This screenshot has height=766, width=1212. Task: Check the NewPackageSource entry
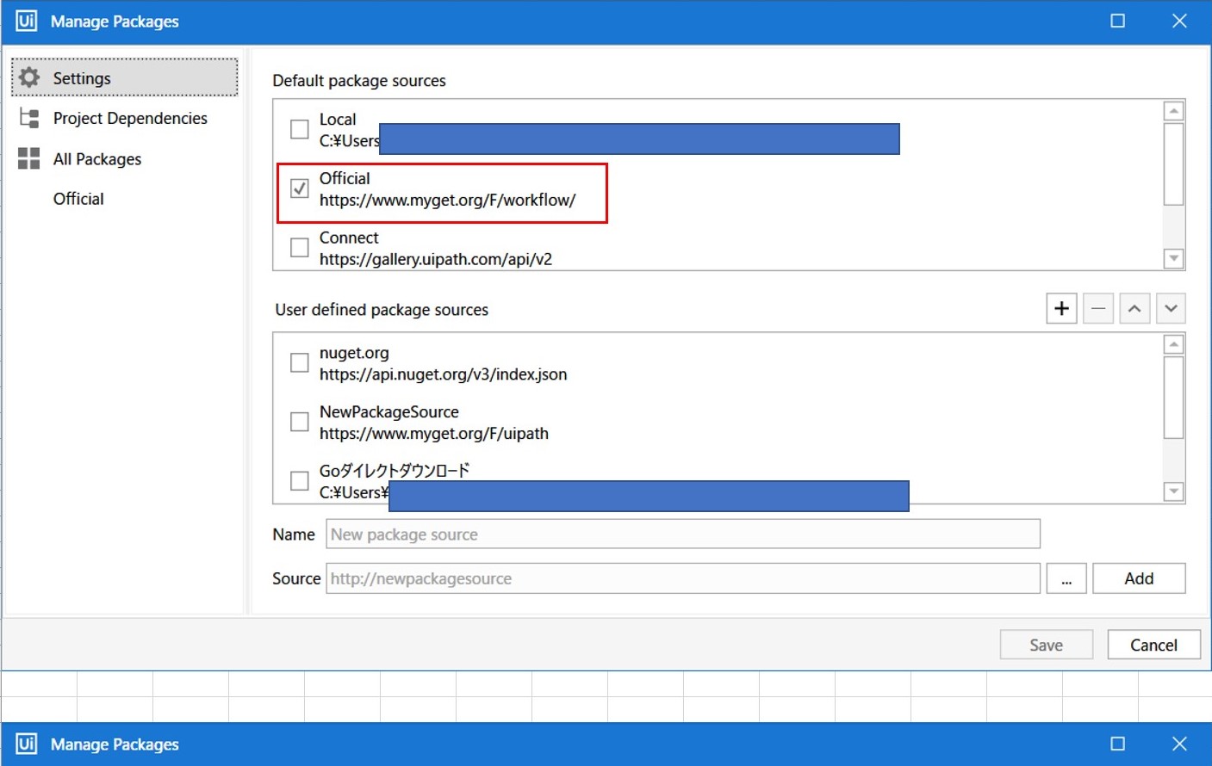(299, 422)
